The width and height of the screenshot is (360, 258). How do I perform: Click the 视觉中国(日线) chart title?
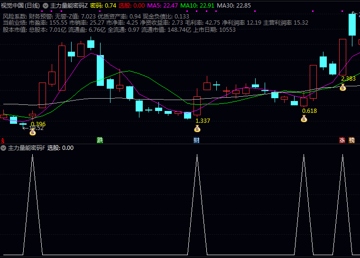coord(20,6)
